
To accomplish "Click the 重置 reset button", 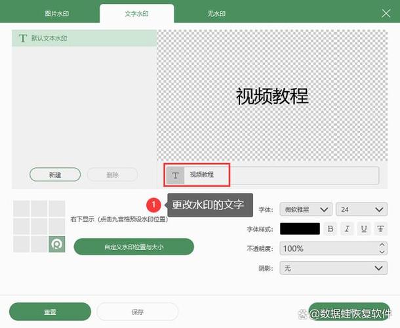I will (x=50, y=312).
